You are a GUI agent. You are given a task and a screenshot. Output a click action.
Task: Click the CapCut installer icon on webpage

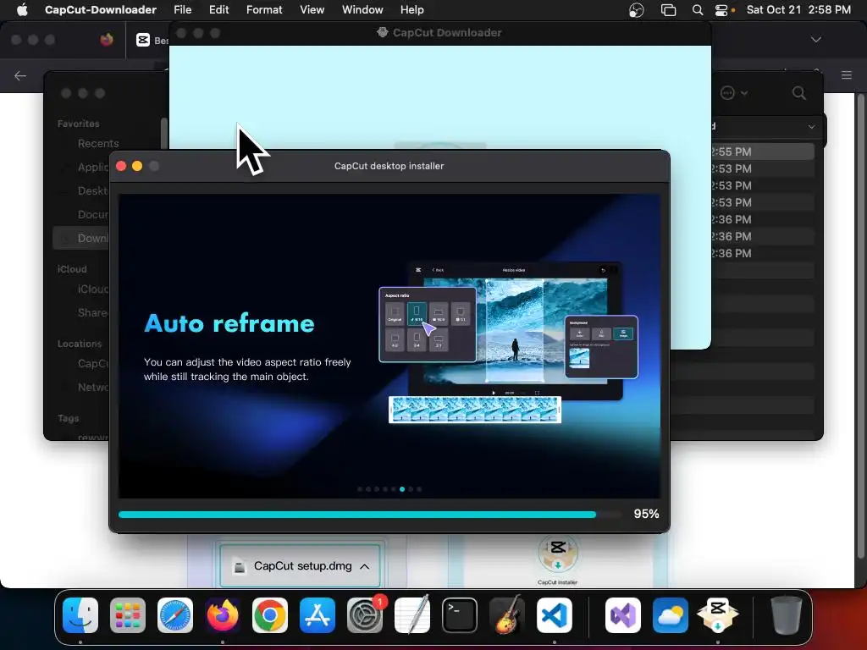pyautogui.click(x=558, y=554)
